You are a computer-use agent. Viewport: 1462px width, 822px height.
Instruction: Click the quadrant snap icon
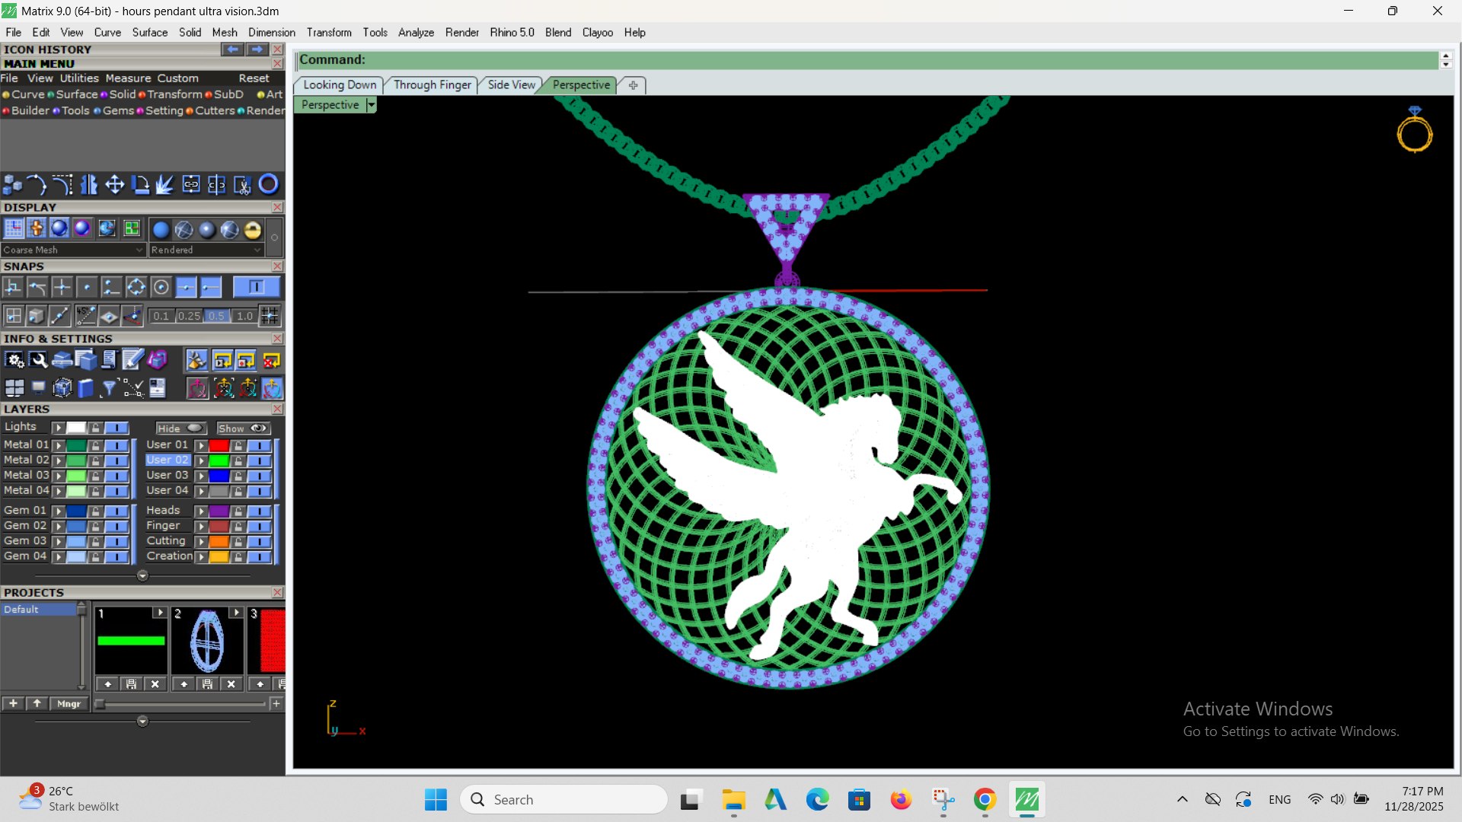(136, 288)
